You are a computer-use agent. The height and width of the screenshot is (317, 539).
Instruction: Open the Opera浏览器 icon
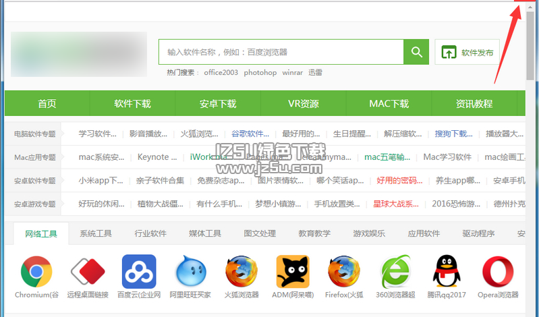(498, 272)
